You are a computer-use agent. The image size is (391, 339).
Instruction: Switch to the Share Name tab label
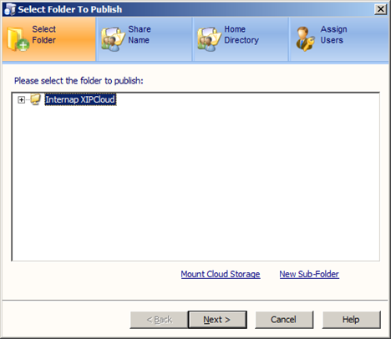pyautogui.click(x=140, y=34)
